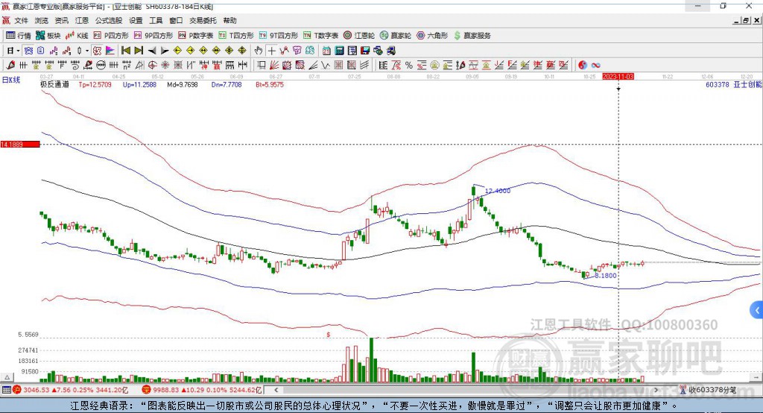Open the calculator icon
This screenshot has height=413, width=763.
pyautogui.click(x=339, y=51)
